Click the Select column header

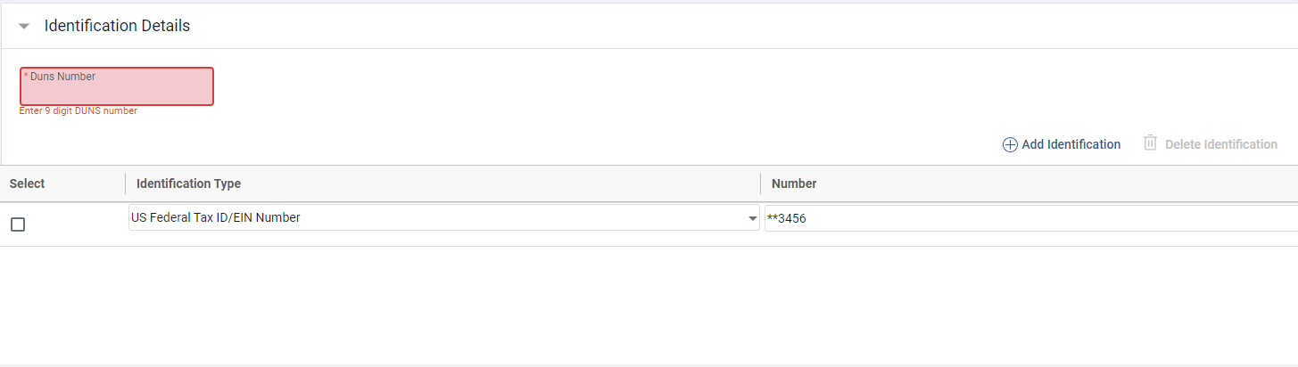pos(27,183)
